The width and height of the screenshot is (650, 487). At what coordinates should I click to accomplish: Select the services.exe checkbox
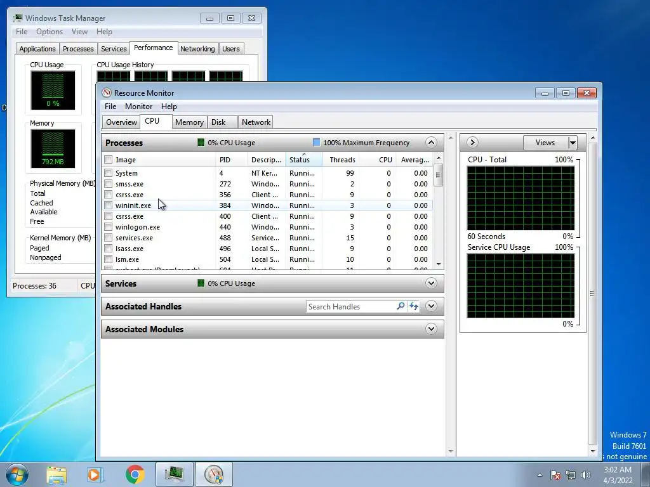108,238
